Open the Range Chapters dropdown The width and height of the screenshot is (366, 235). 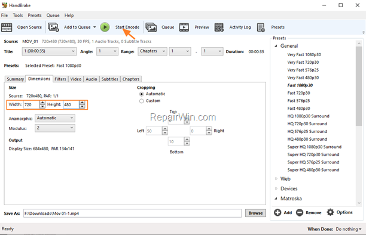(152, 51)
